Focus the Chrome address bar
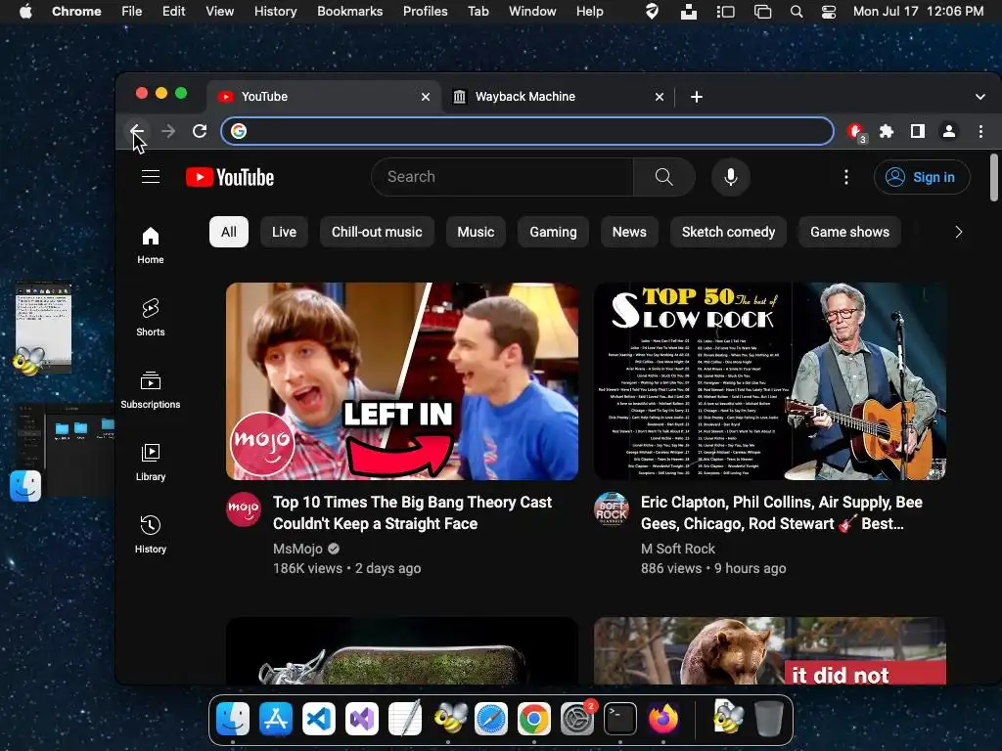Viewport: 1002px width, 751px height. [x=527, y=131]
